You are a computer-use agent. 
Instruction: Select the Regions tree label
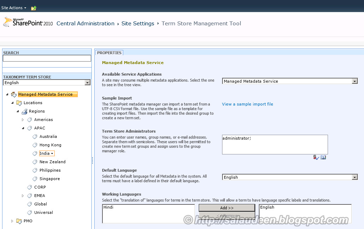(37, 111)
